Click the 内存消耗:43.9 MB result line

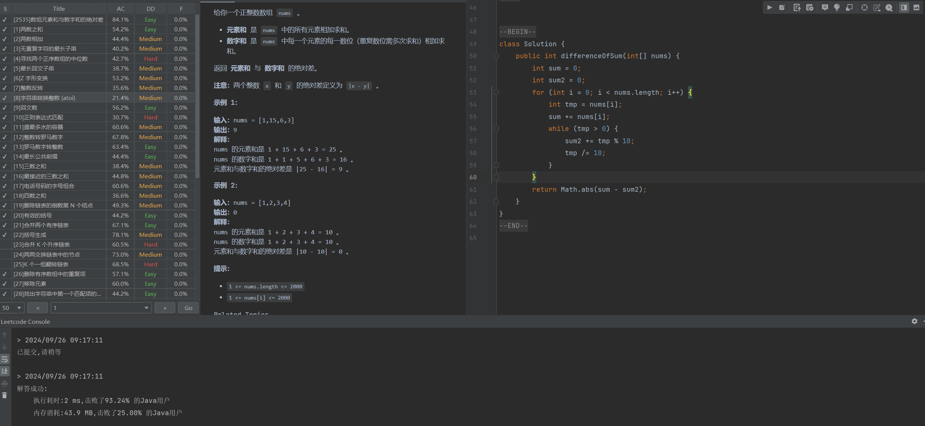[108, 413]
